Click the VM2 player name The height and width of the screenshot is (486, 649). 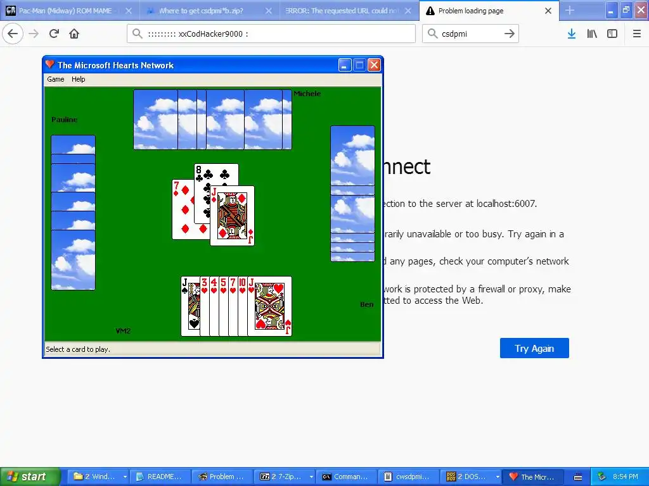(x=123, y=331)
